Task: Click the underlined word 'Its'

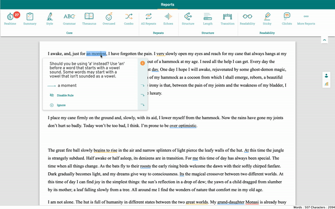Action: [182, 174]
